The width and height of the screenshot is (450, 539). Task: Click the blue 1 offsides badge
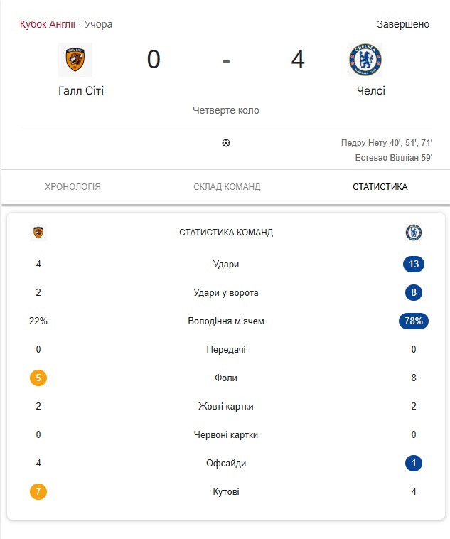click(x=413, y=463)
